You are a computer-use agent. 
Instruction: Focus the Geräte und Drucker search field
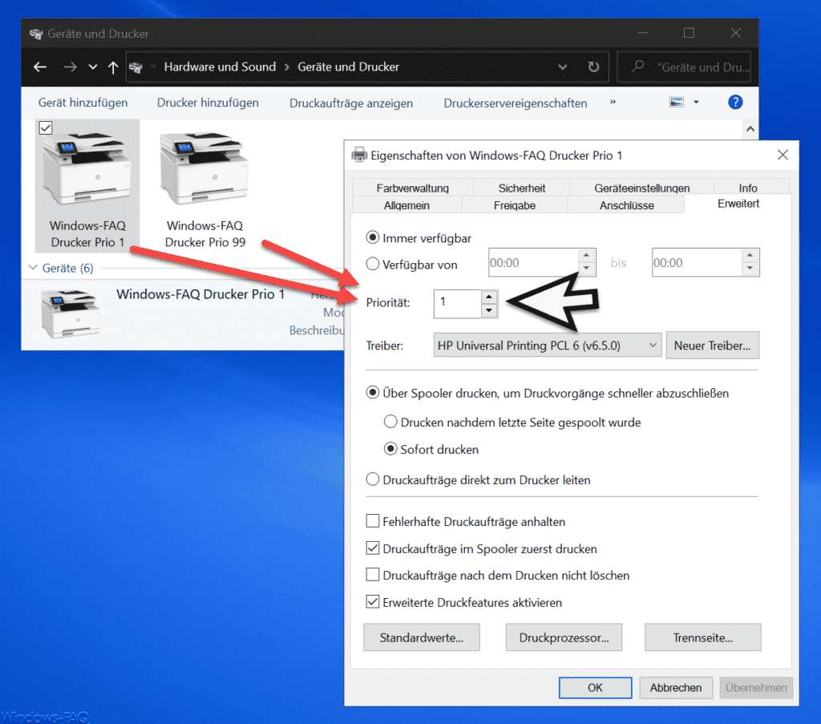coord(684,67)
